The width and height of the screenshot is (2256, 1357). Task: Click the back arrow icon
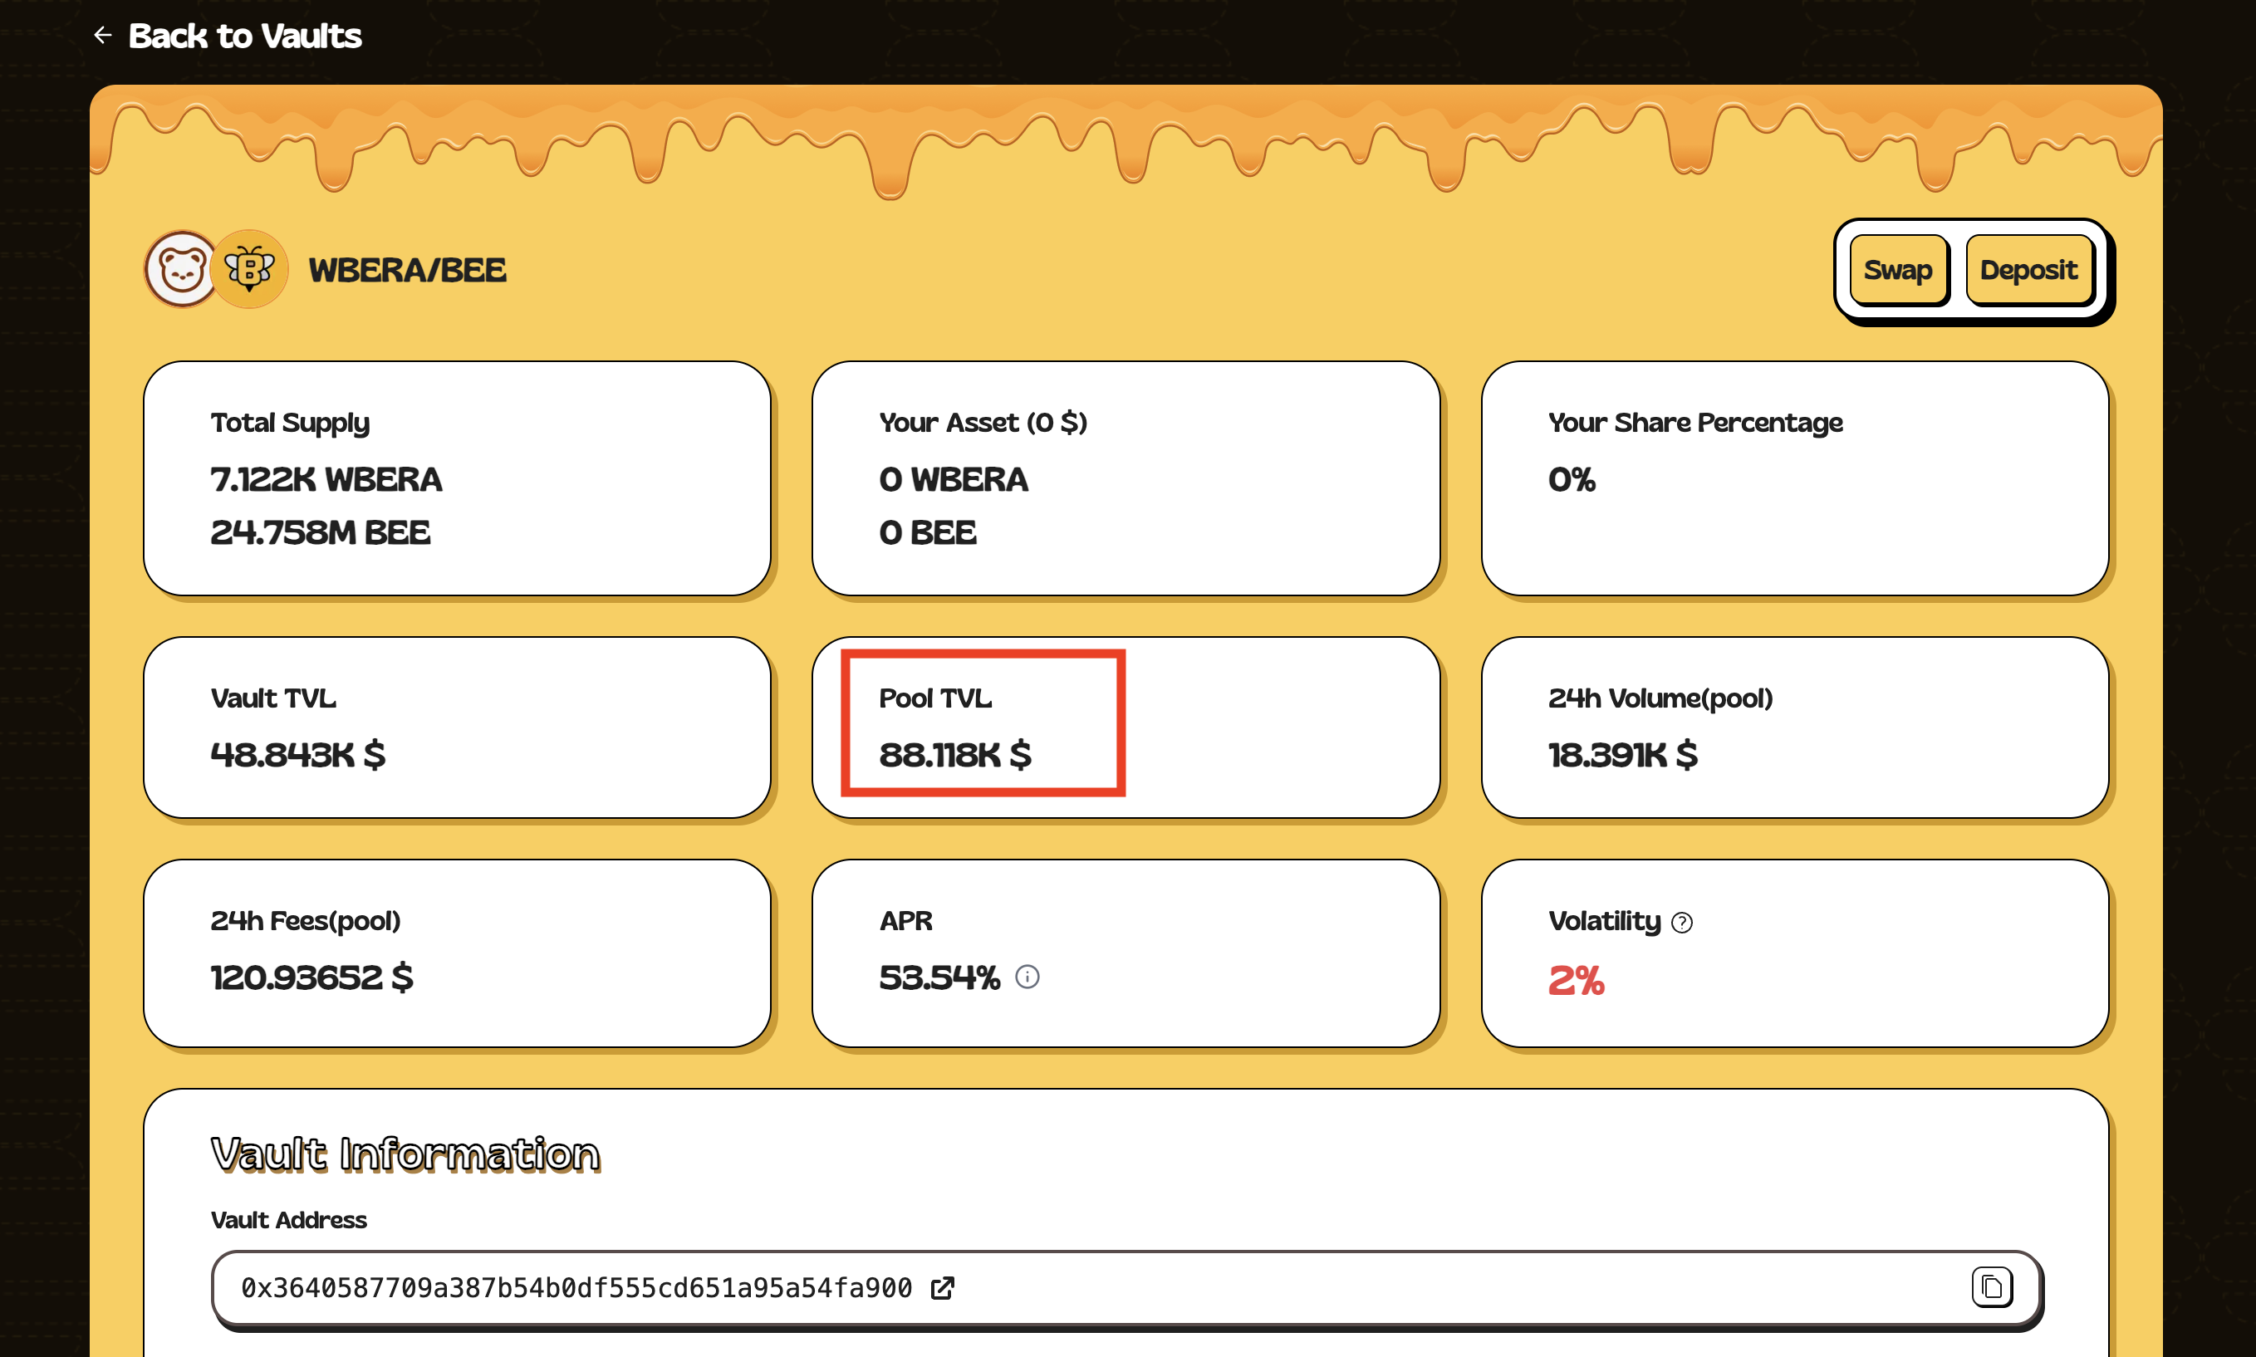(103, 36)
